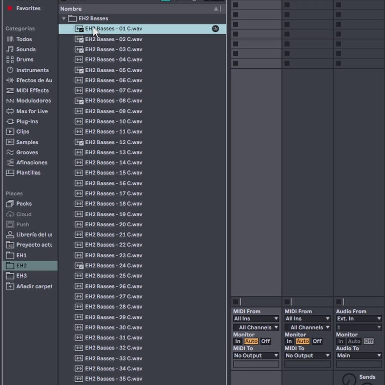Select EH2 Basses - 08 C.wav
This screenshot has height=385, width=385.
(142, 101)
